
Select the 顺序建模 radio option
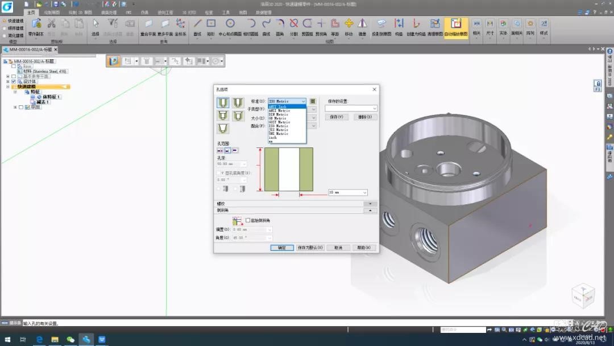pyautogui.click(x=5, y=27)
